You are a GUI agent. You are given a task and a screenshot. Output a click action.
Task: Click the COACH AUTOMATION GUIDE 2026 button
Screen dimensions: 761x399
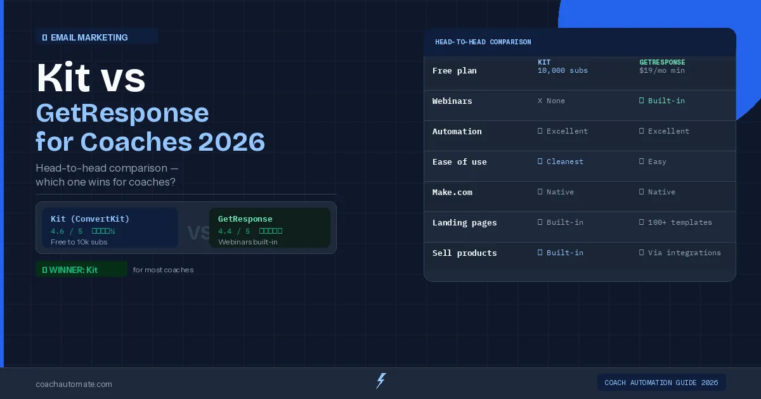661,382
